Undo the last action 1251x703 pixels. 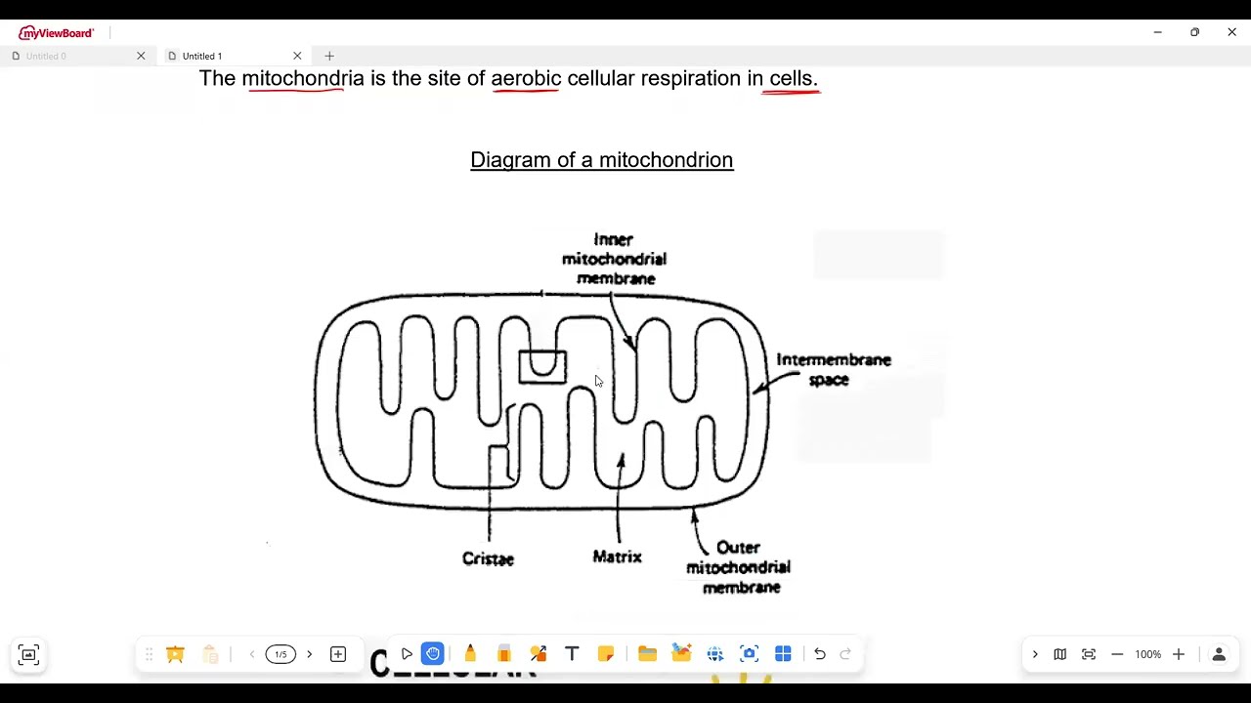click(820, 654)
